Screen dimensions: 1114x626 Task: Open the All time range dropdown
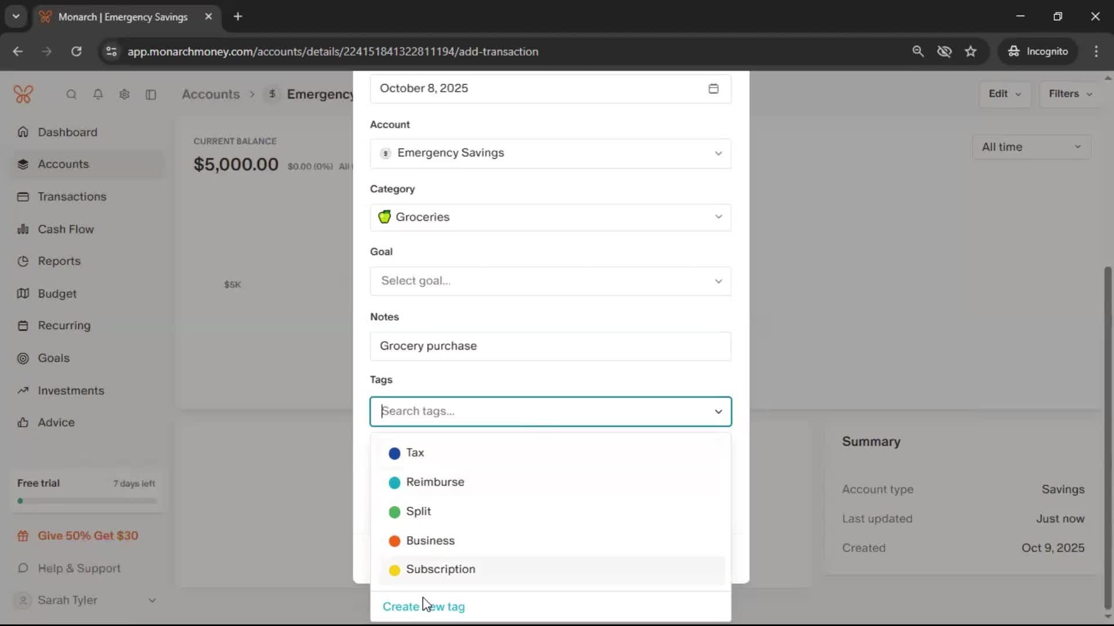[1031, 147]
